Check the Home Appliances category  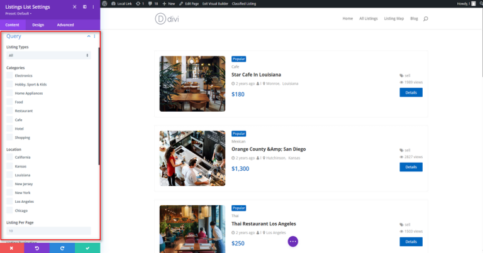tap(9, 93)
